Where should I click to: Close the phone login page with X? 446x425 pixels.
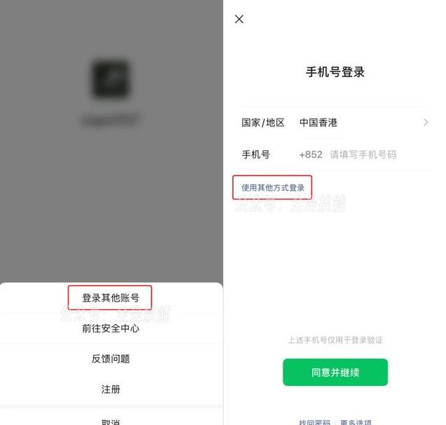point(239,20)
